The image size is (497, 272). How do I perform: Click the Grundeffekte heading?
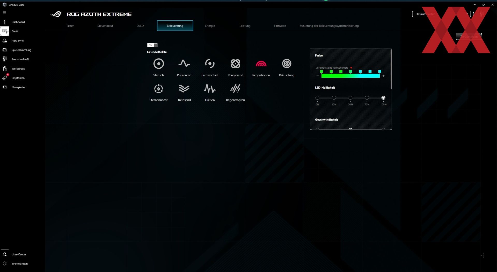click(157, 52)
